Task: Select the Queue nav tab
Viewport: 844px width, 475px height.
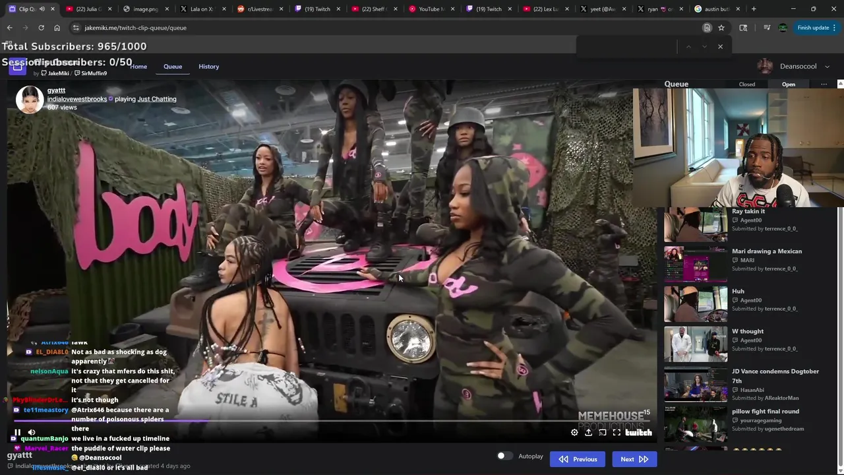Action: pyautogui.click(x=173, y=67)
